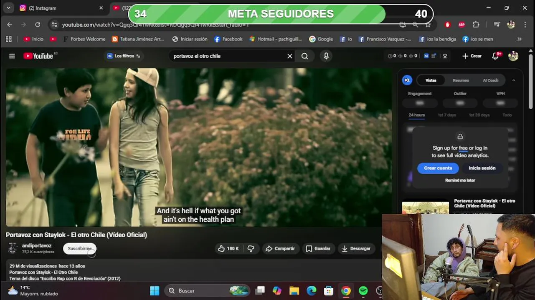Viewport: 535px width, 300px height.
Task: Open the Inicio bookmark
Action: coord(33,39)
